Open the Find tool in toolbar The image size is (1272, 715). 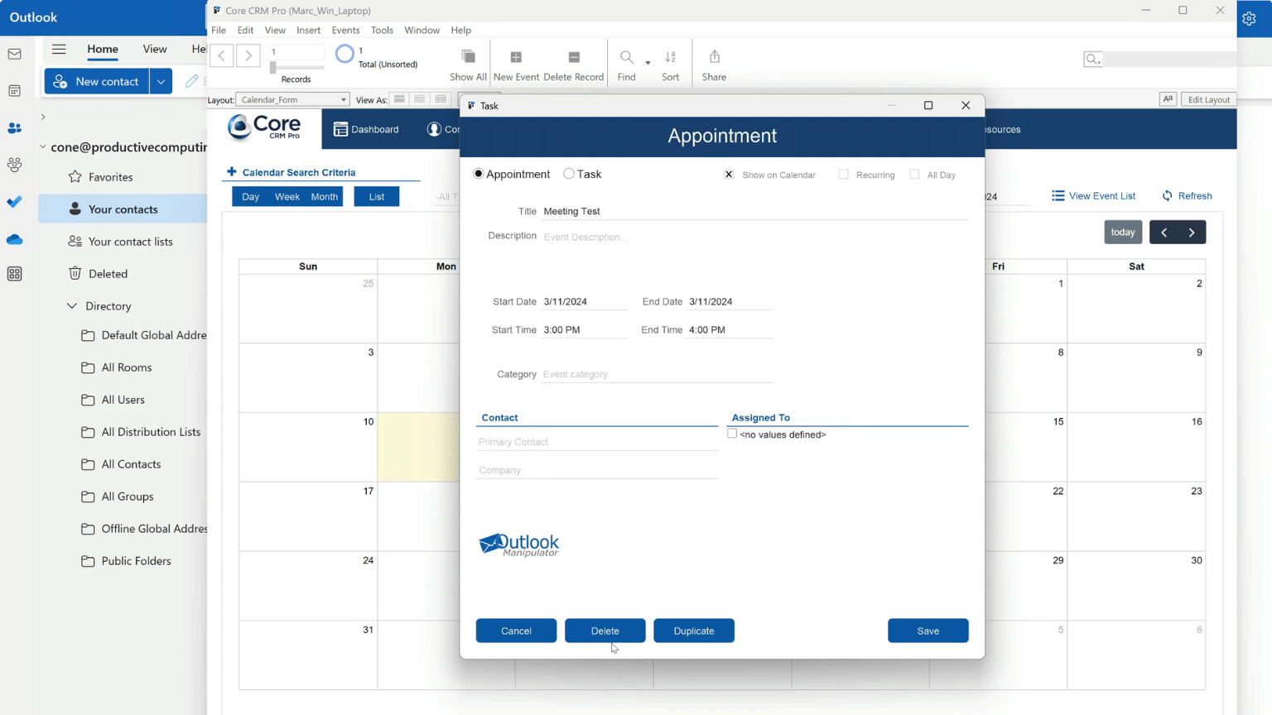(627, 58)
